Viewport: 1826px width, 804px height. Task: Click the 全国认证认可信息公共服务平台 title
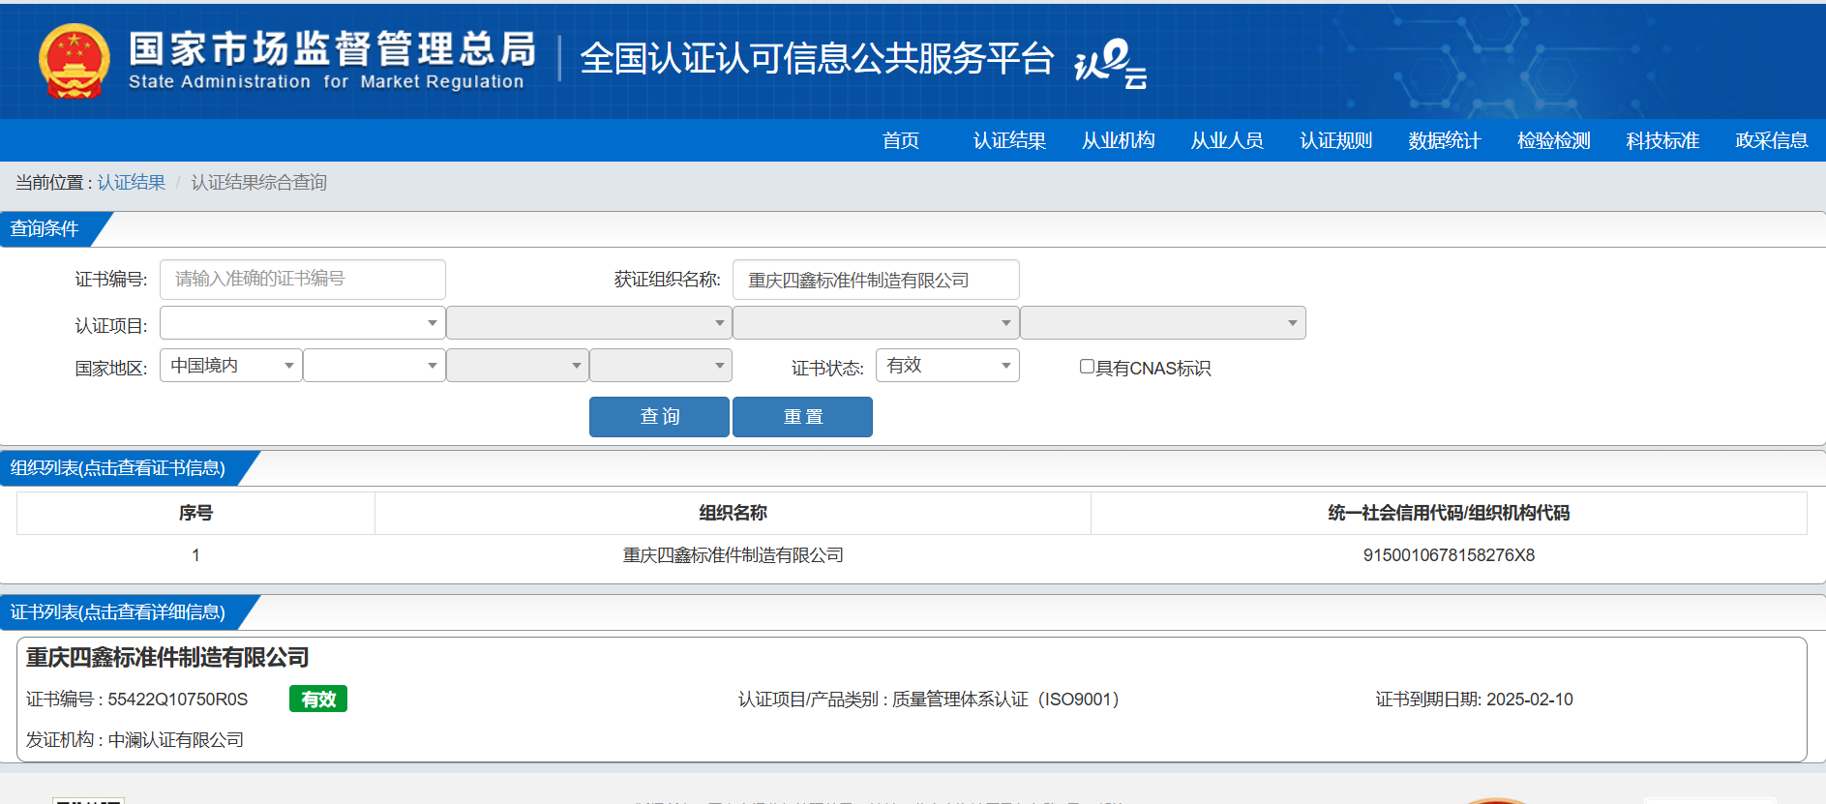click(x=817, y=59)
